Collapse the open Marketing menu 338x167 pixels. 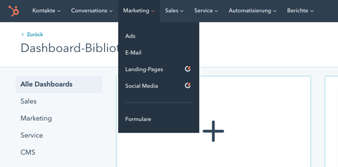click(x=139, y=10)
